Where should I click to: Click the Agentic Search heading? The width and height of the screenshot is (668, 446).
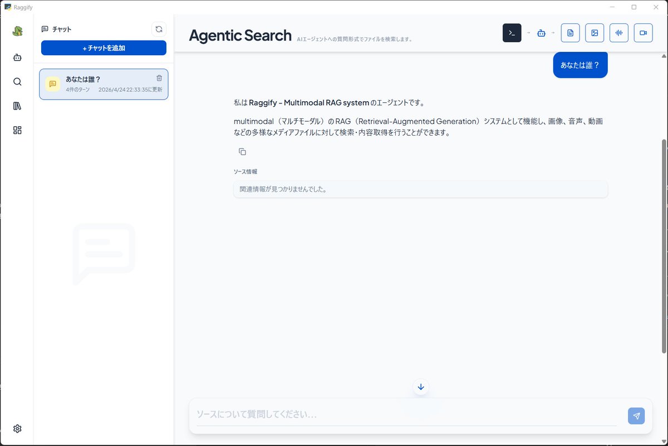240,36
